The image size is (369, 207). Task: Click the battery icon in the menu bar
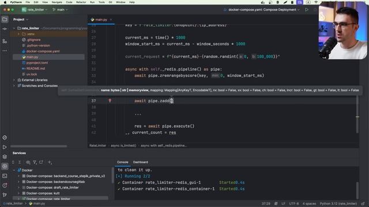pos(292,2)
